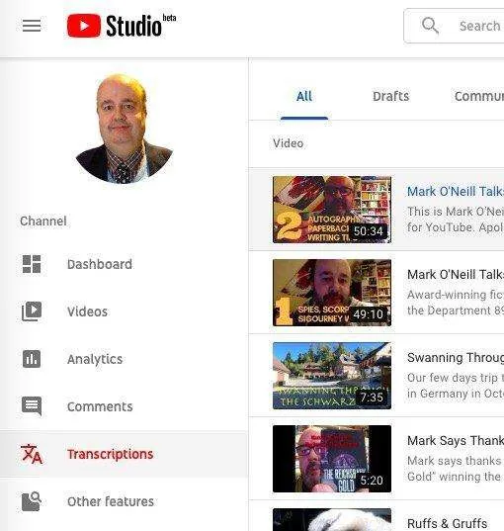Click the Transcriptions translate icon
Screen dimensions: 504x531
(32, 454)
